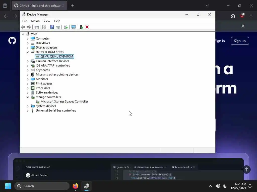Select the Software devices label
The height and width of the screenshot is (192, 257).
(x=47, y=92)
